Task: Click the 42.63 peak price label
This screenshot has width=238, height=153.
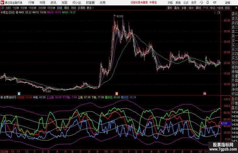Action: pyautogui.click(x=120, y=16)
